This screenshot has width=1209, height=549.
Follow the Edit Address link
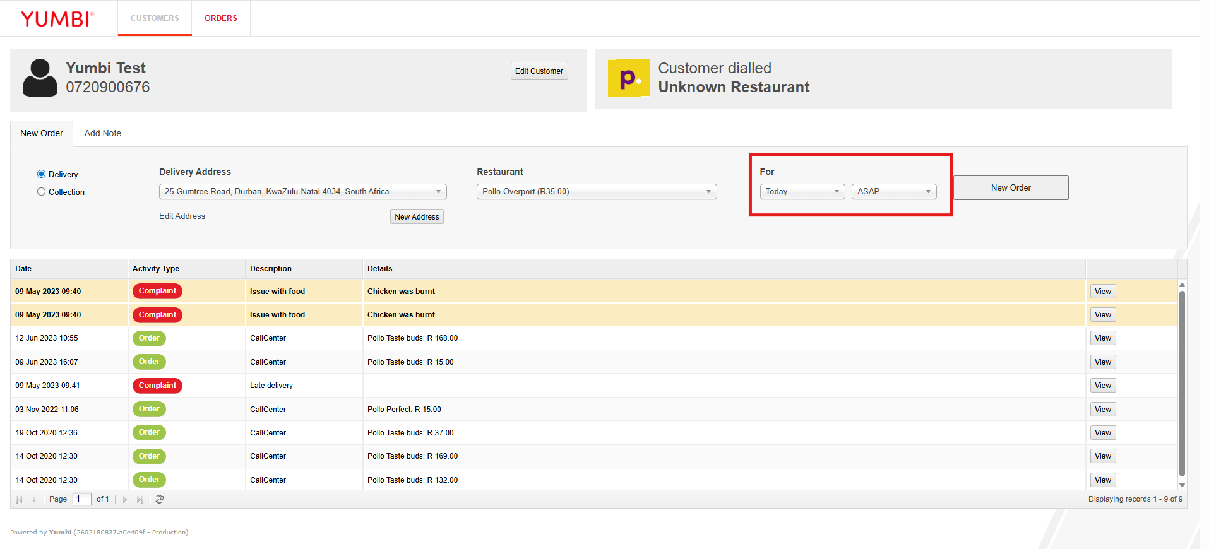click(182, 216)
